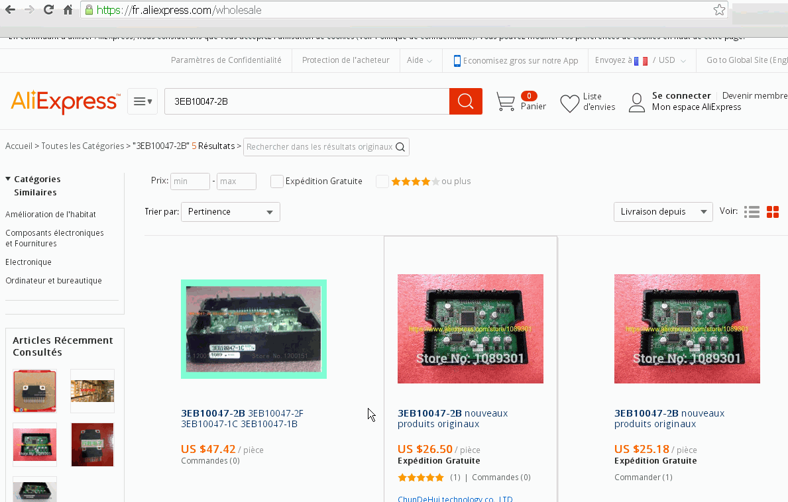Select the Electronique category
The width and height of the screenshot is (788, 502).
pyautogui.click(x=28, y=262)
